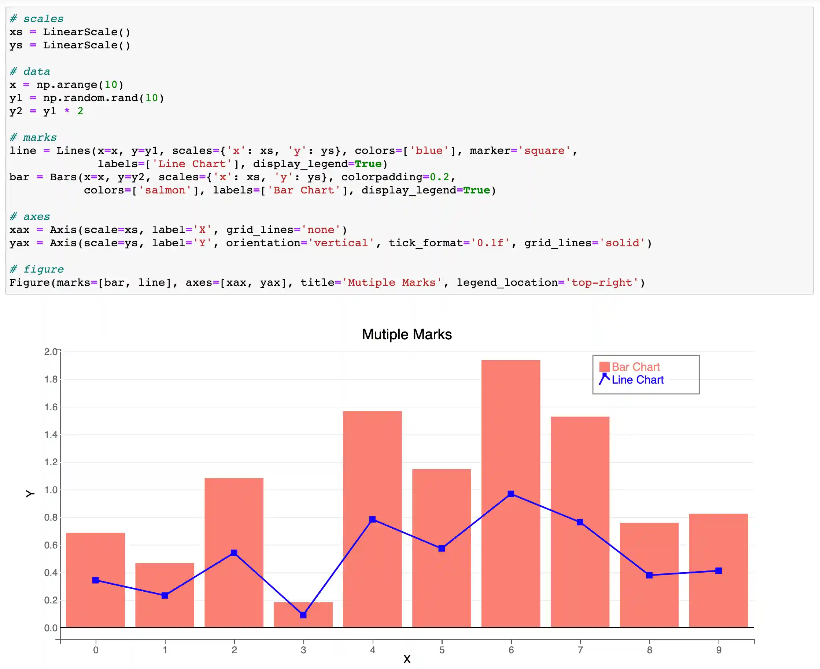Screen dimensions: 820x669
Task: Click the Bar Chart legend swatch
Action: [604, 366]
